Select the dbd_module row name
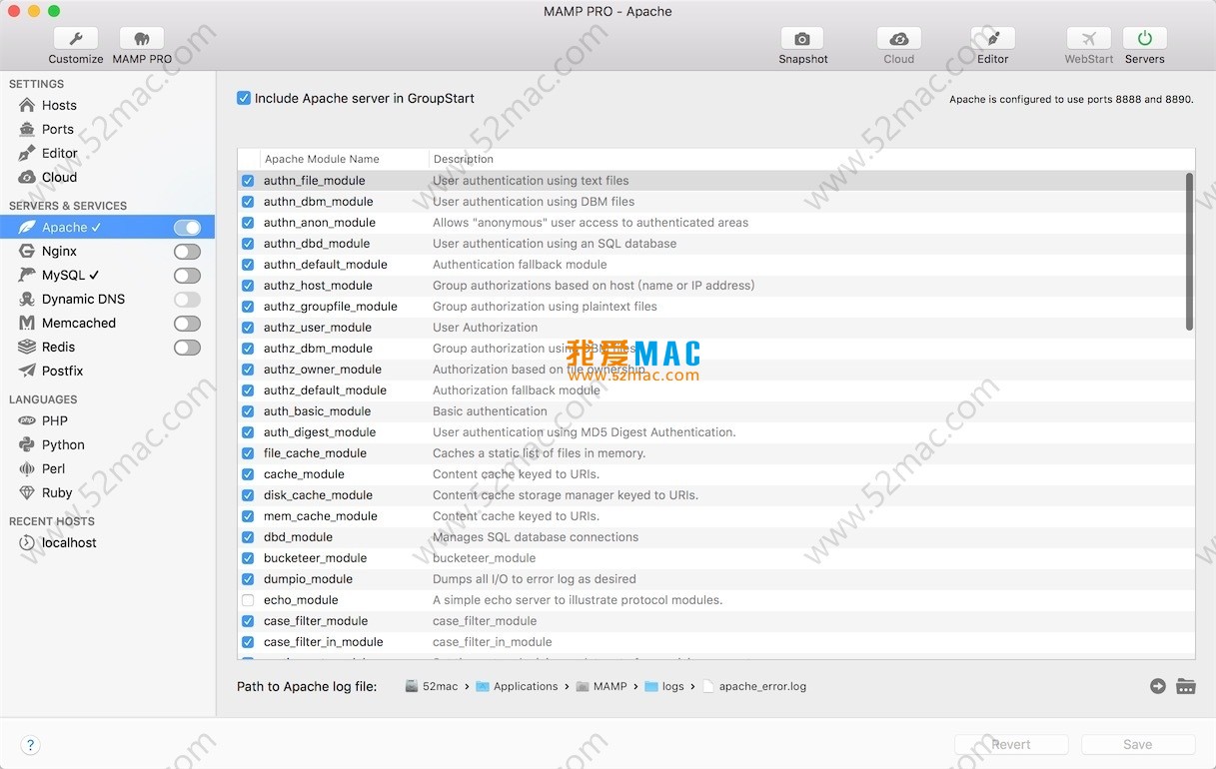This screenshot has height=769, width=1216. tap(298, 537)
